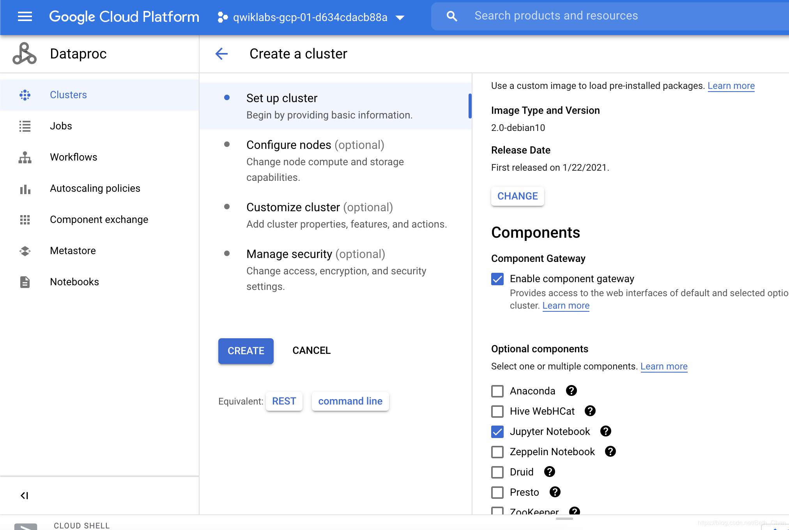Click the Clusters sidebar icon

[x=25, y=95]
